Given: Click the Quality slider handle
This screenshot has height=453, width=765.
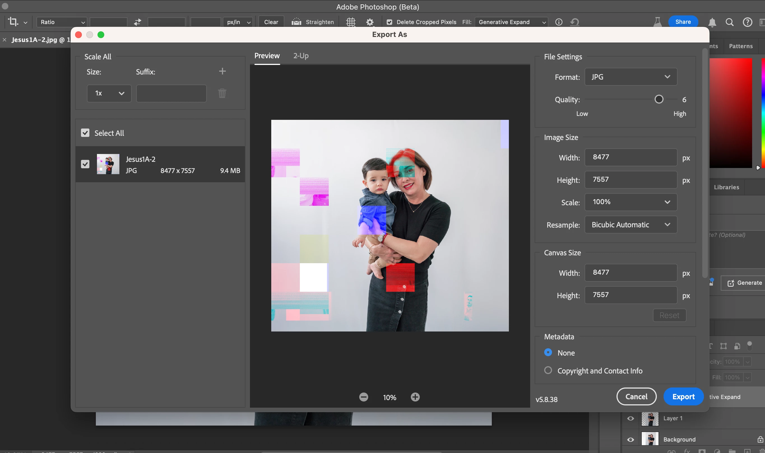Looking at the screenshot, I should click(x=659, y=99).
